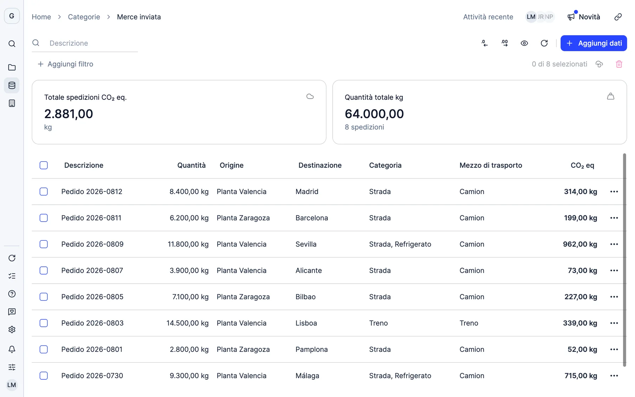Open the three-dot menu for Pedido 2026-0809
This screenshot has height=397, width=635.
[x=614, y=244]
